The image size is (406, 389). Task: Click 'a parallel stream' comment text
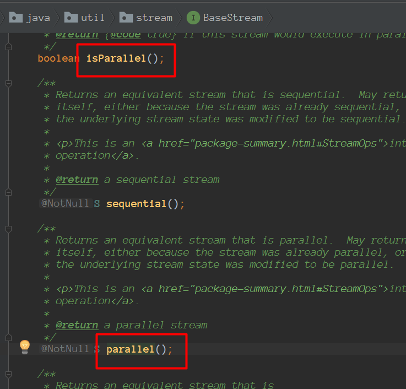point(156,325)
